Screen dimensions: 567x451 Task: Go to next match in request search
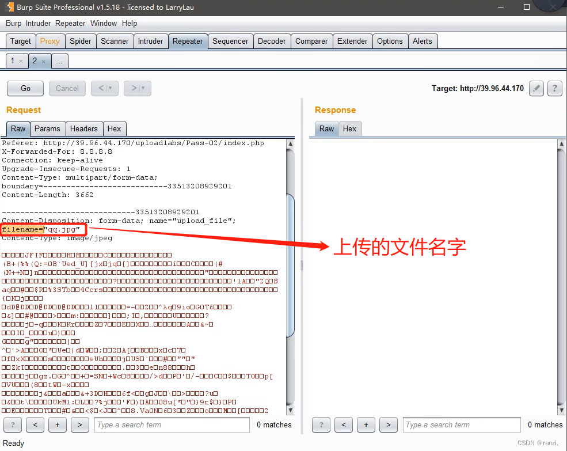80,425
